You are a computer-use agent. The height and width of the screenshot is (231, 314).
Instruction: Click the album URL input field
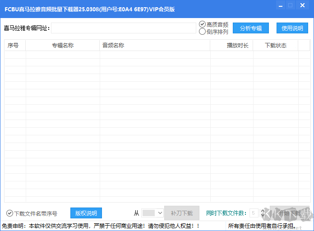click(x=124, y=28)
